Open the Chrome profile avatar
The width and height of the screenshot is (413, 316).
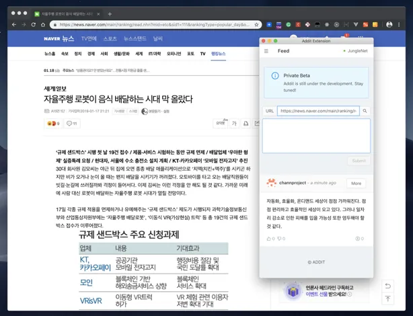389,24
